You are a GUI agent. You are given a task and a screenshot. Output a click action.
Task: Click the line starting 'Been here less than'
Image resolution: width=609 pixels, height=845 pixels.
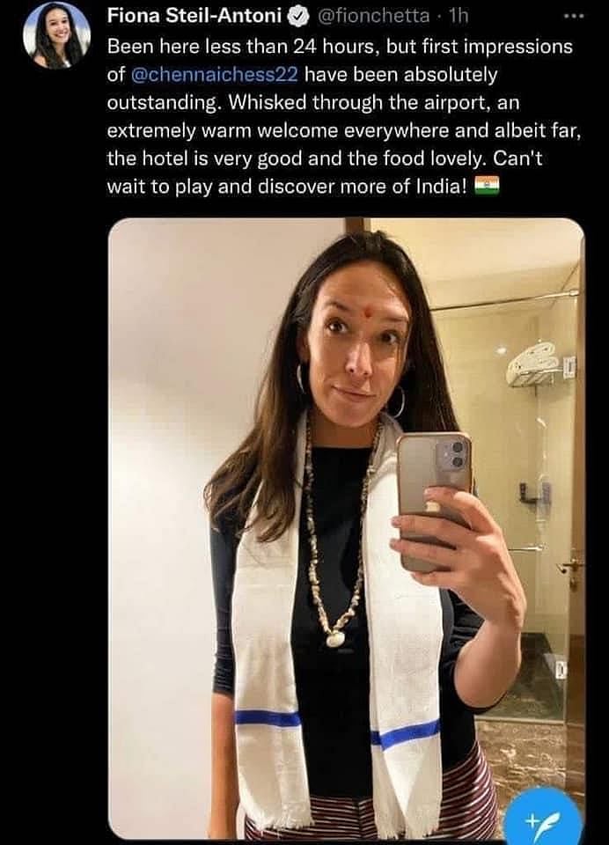pyautogui.click(x=340, y=47)
